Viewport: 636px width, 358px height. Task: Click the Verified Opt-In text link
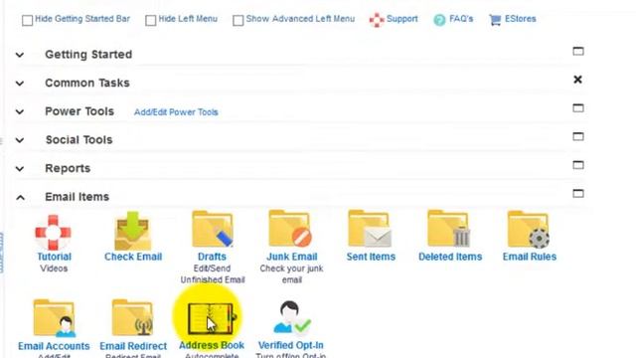point(291,345)
